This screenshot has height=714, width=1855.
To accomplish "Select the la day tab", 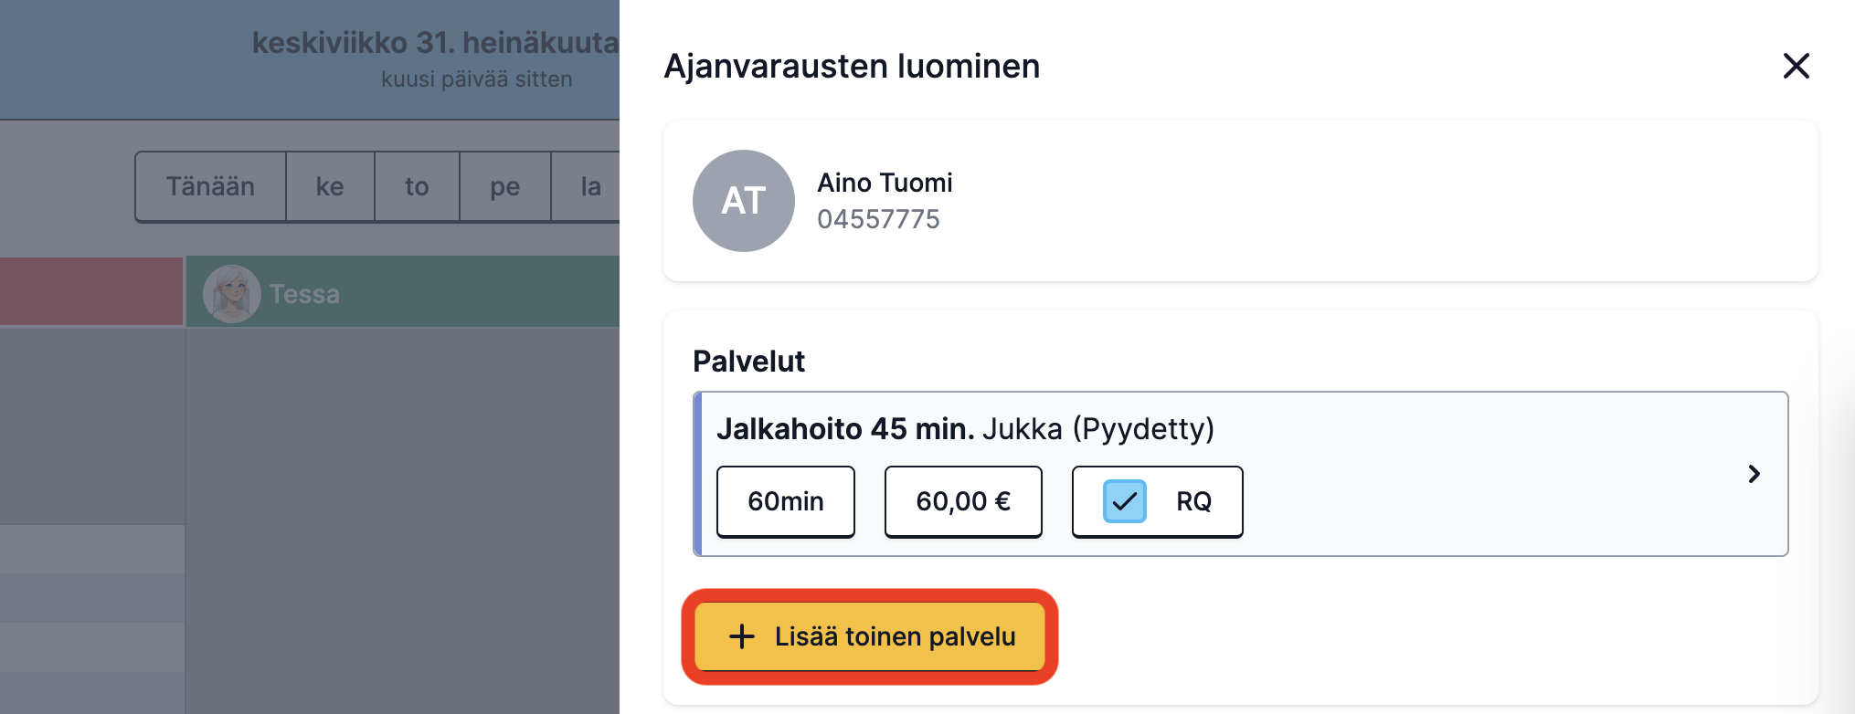I will pos(587,186).
